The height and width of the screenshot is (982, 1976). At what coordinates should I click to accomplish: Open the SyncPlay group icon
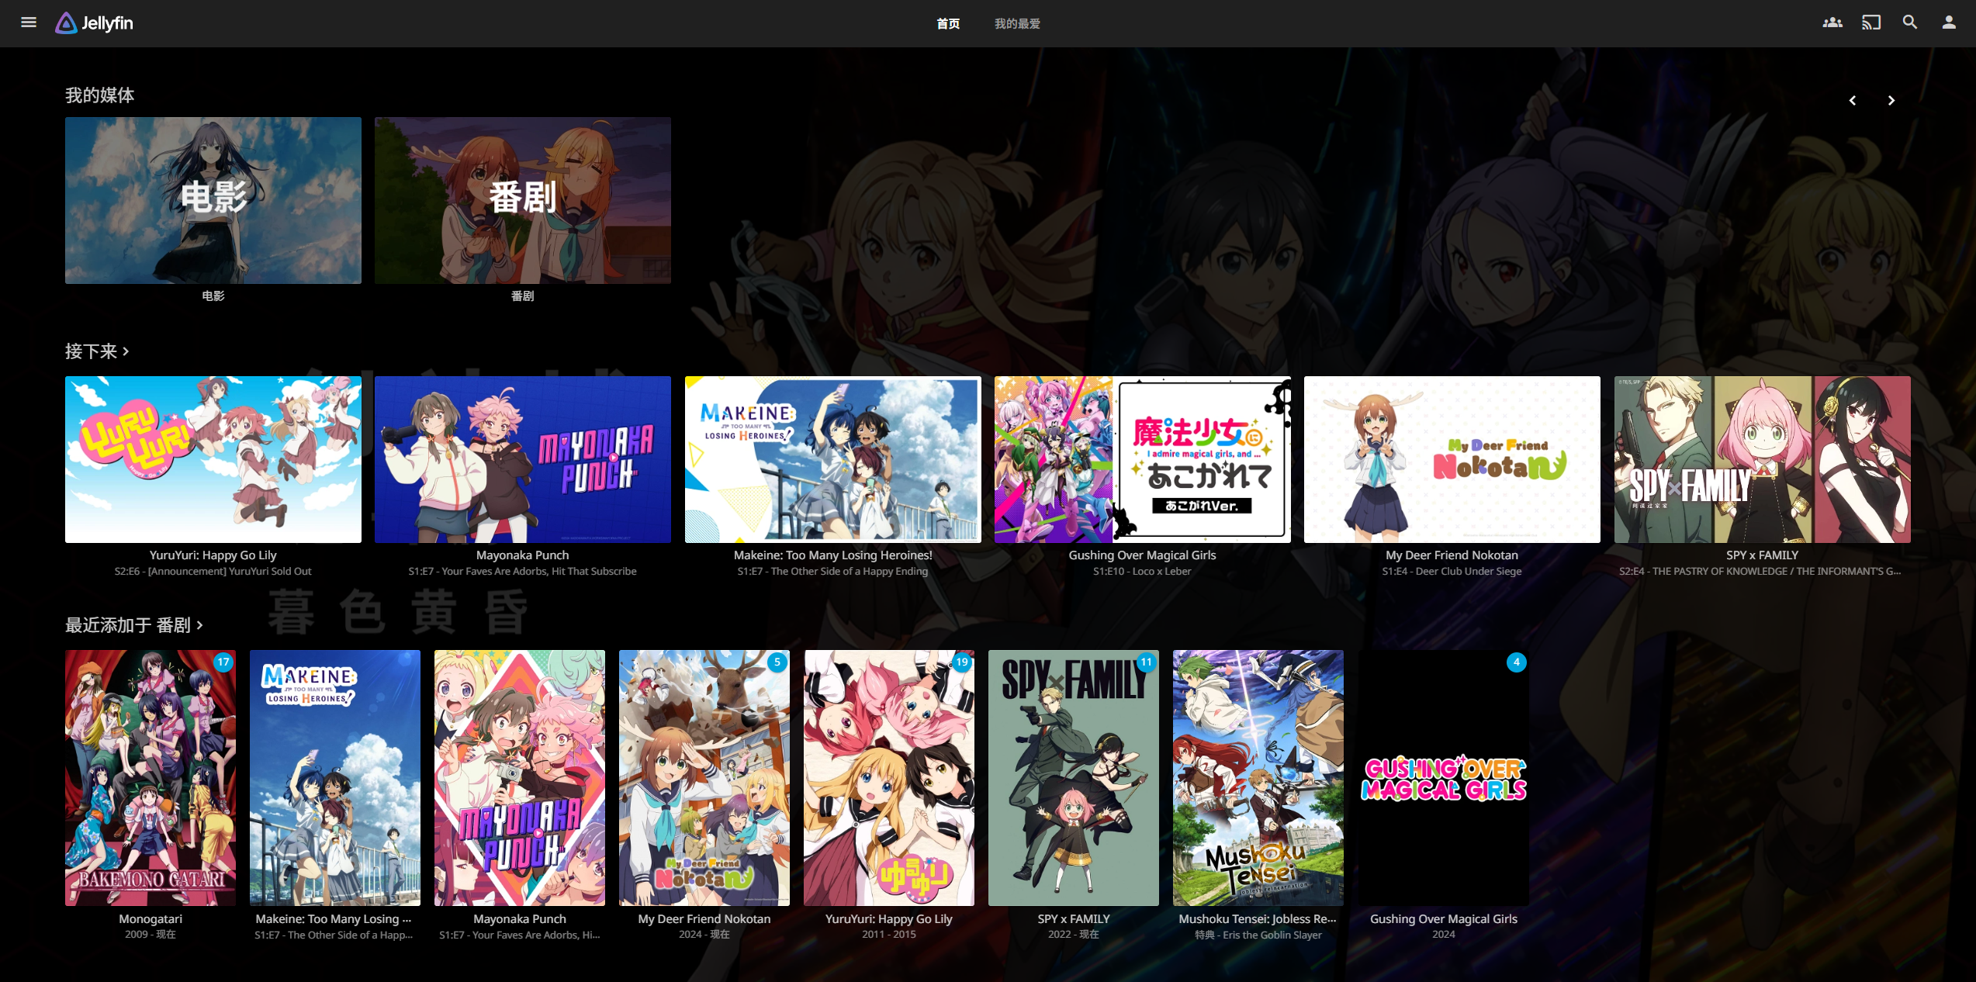[1832, 22]
